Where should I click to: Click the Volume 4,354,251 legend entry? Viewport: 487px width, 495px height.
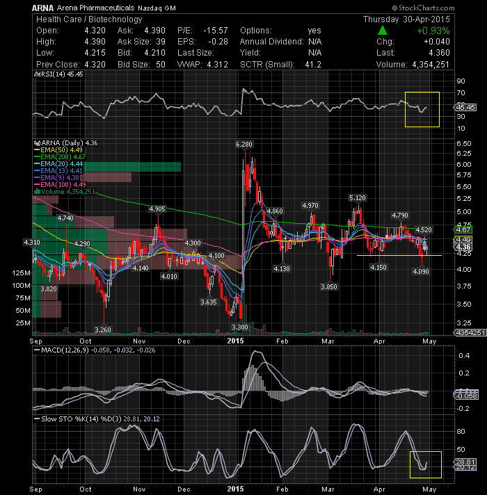click(65, 192)
